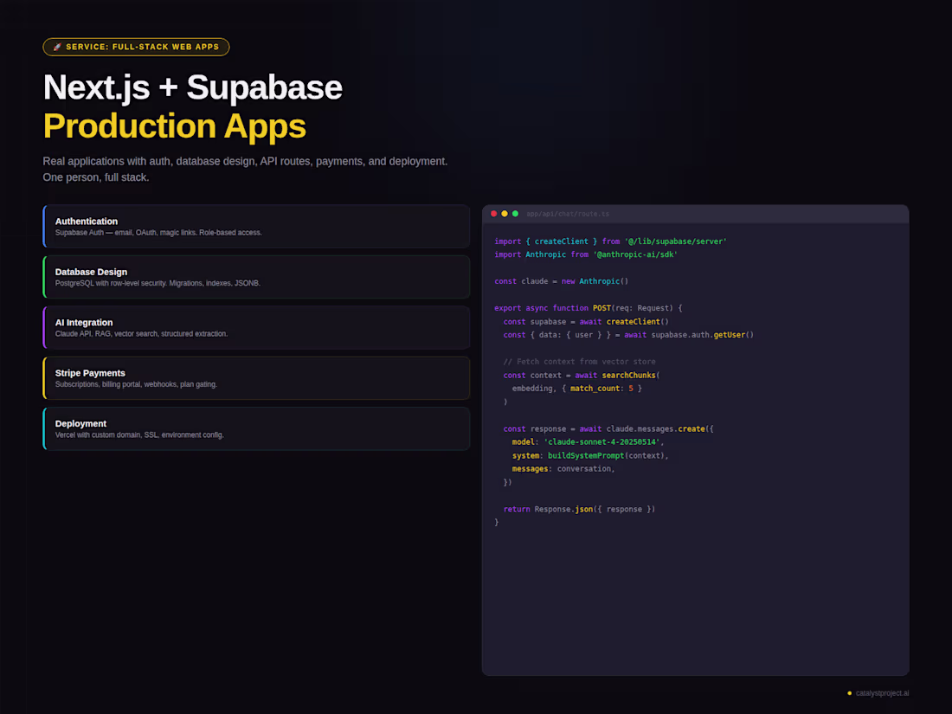This screenshot has width=952, height=714.
Task: Select the Stripe Payments card
Action: [256, 378]
